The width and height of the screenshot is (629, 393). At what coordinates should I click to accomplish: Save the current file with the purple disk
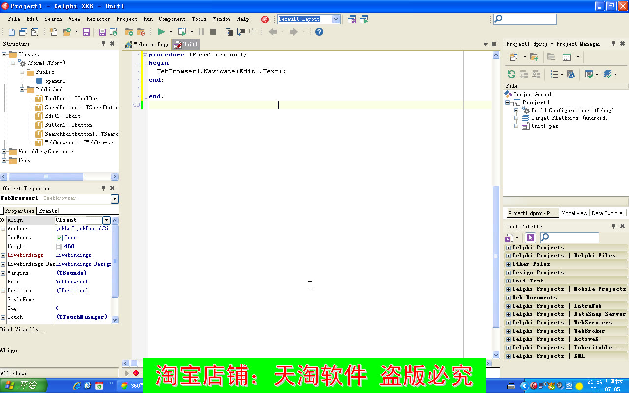pyautogui.click(x=86, y=32)
